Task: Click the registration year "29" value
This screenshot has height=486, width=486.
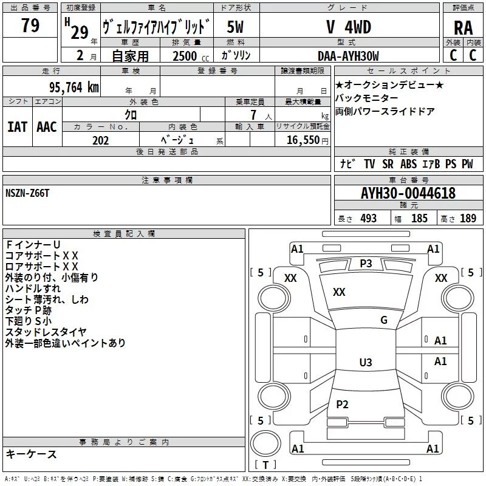Action: point(80,32)
